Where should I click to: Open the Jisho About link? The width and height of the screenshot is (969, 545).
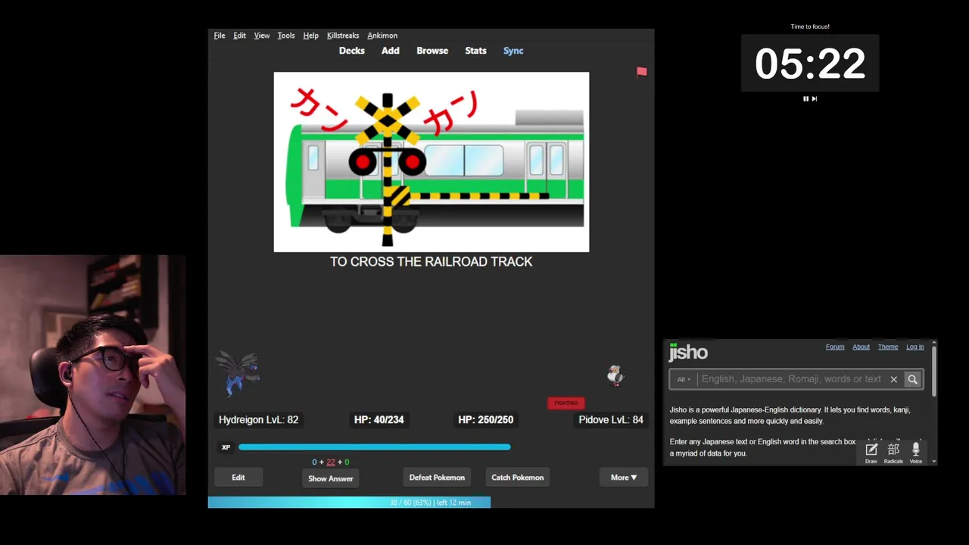[x=862, y=347]
